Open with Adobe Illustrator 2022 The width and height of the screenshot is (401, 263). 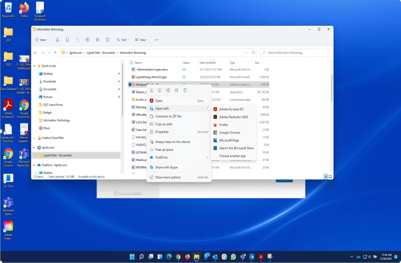tap(234, 117)
